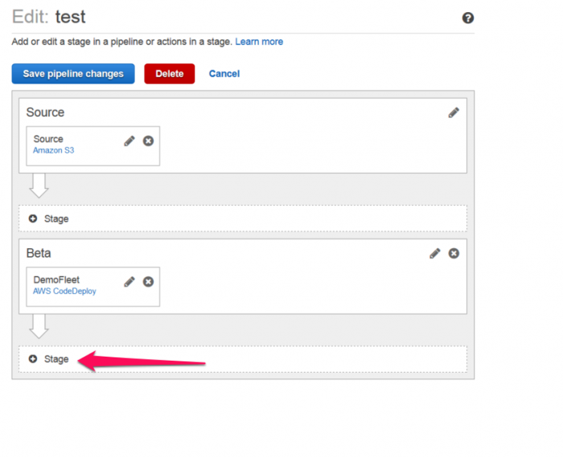Add a stage after Beta
The image size is (563, 457).
pos(243,359)
